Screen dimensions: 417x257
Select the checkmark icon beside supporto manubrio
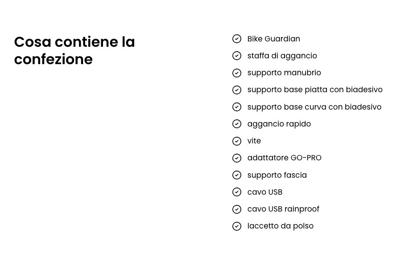click(x=237, y=73)
